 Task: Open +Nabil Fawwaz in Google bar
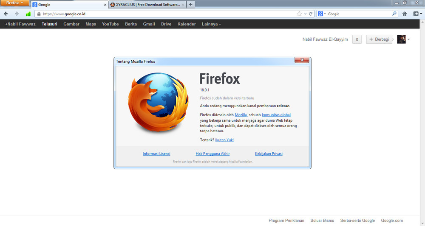pos(20,24)
